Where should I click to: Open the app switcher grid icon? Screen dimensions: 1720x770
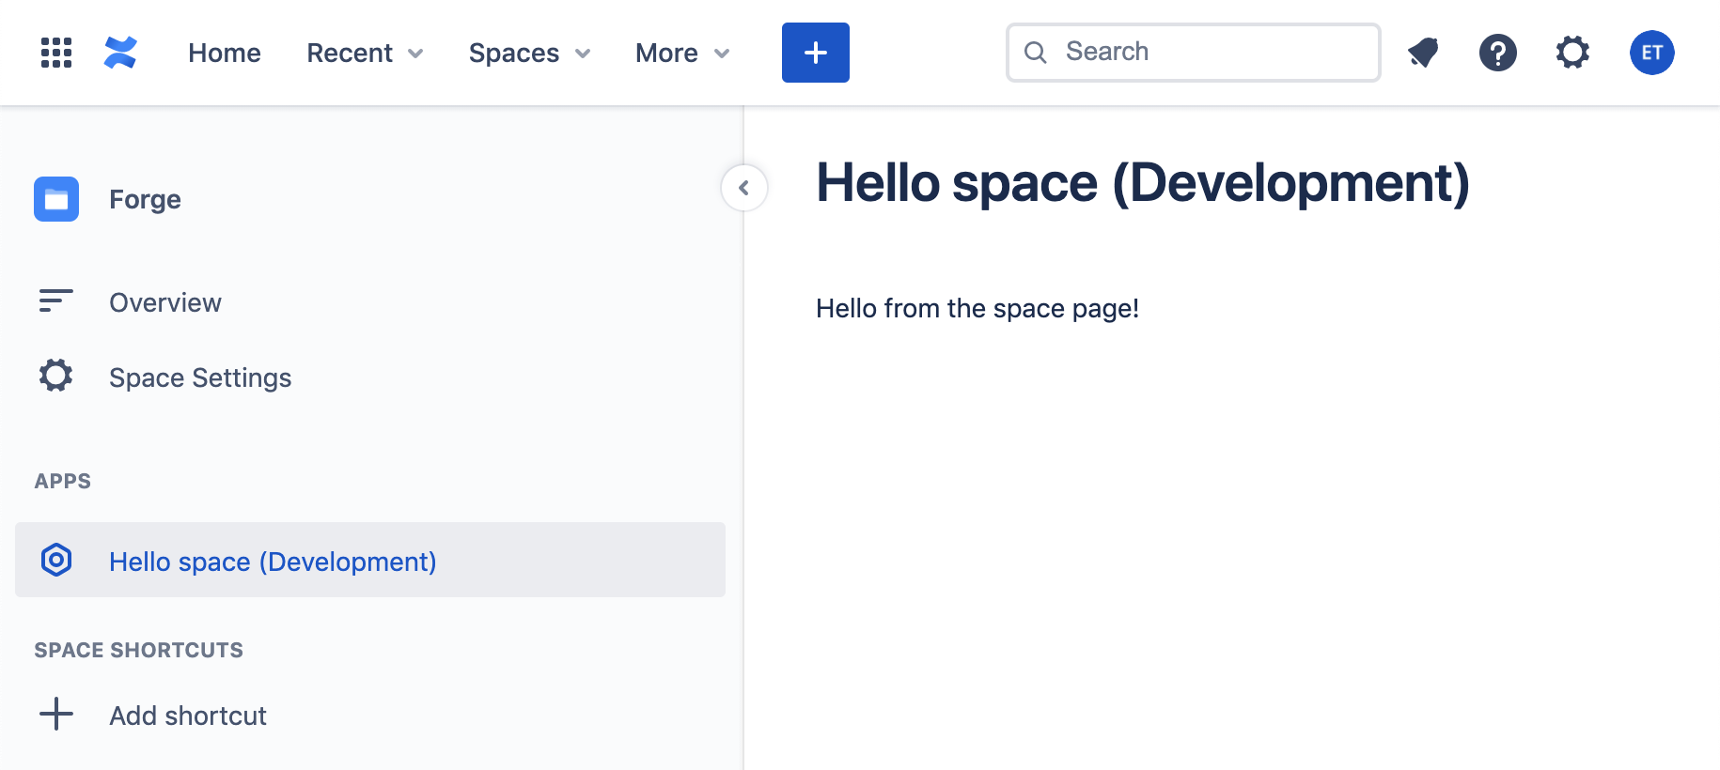[x=56, y=53]
